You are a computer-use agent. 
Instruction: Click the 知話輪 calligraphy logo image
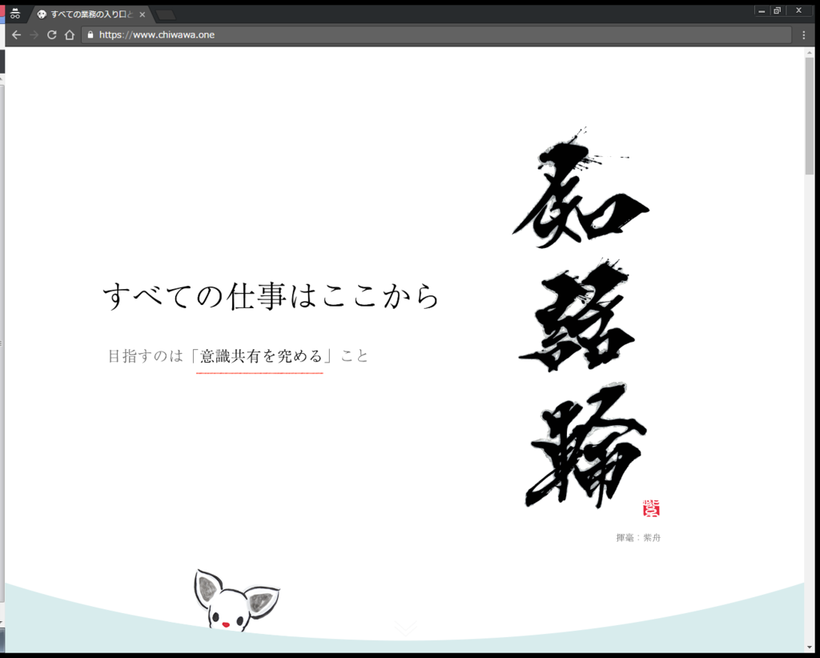point(581,318)
